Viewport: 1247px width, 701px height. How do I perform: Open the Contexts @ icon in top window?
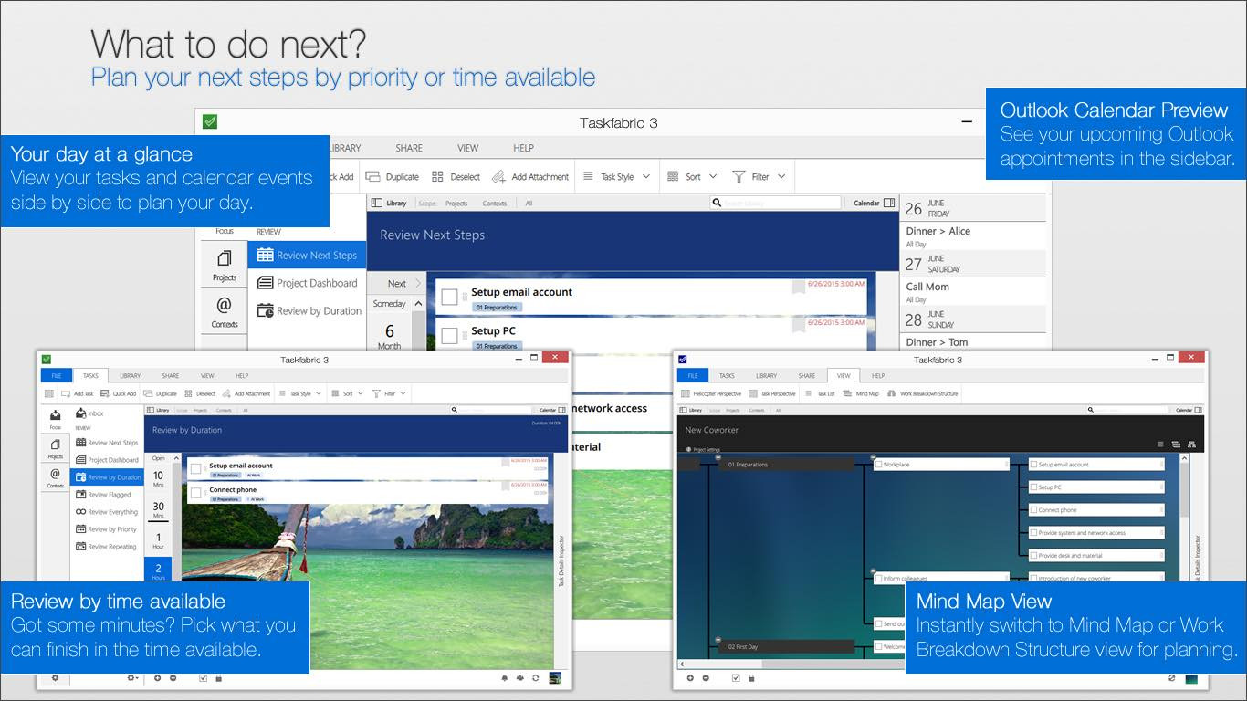coord(225,305)
